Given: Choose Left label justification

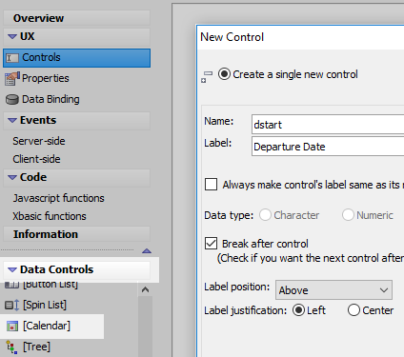Looking at the screenshot, I should [298, 310].
